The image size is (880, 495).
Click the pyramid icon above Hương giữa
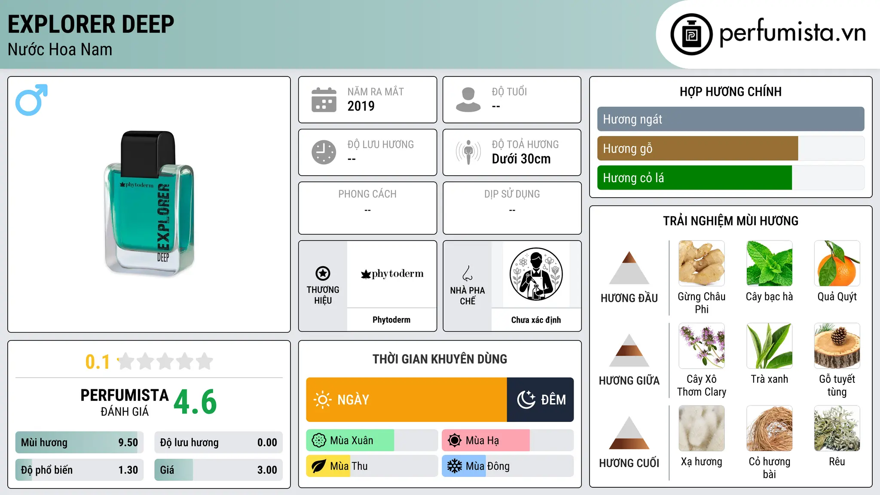tap(629, 350)
